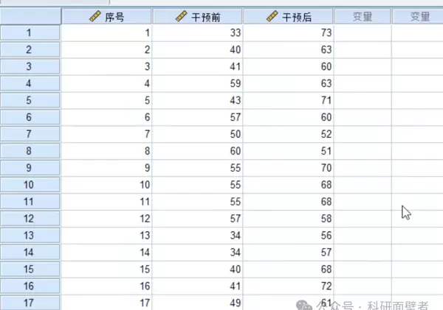
Task: Click 干预后 cell showing 72 in row 16
Action: pyautogui.click(x=289, y=285)
